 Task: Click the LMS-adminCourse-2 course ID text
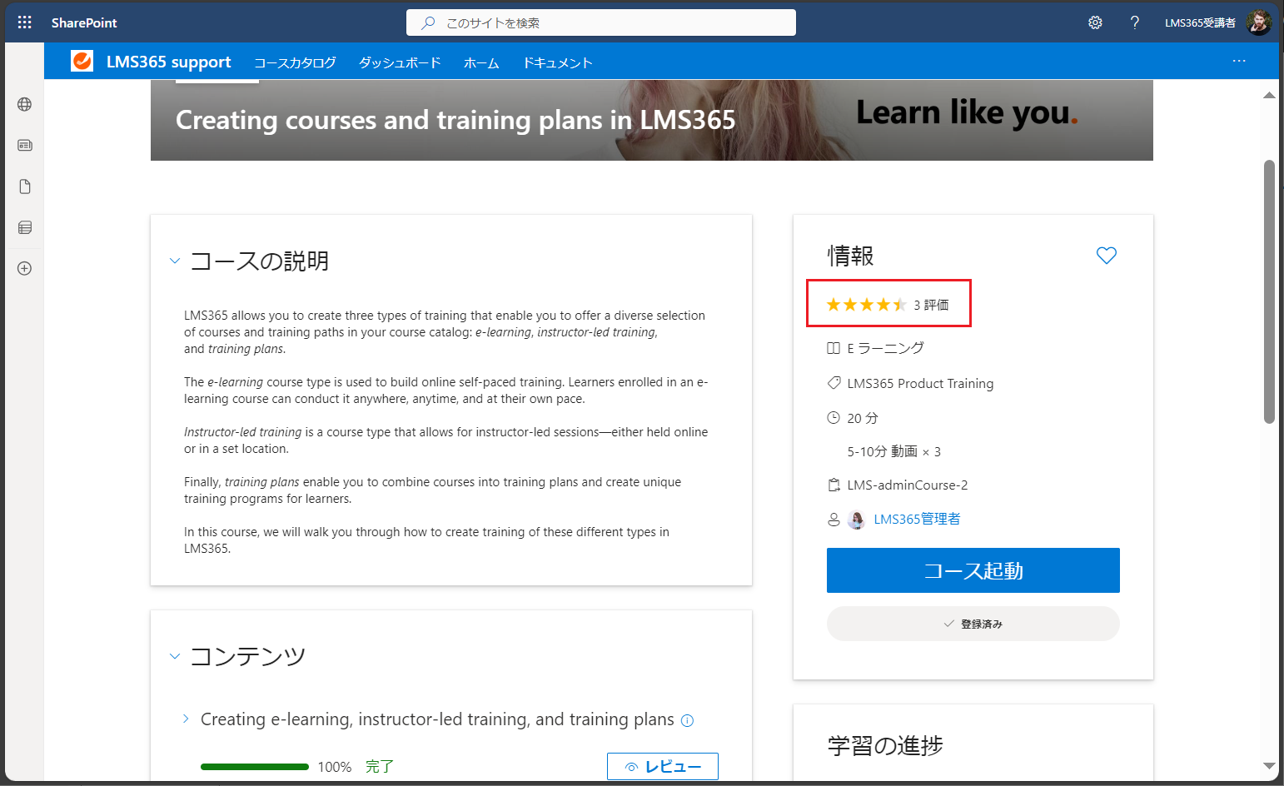click(907, 485)
